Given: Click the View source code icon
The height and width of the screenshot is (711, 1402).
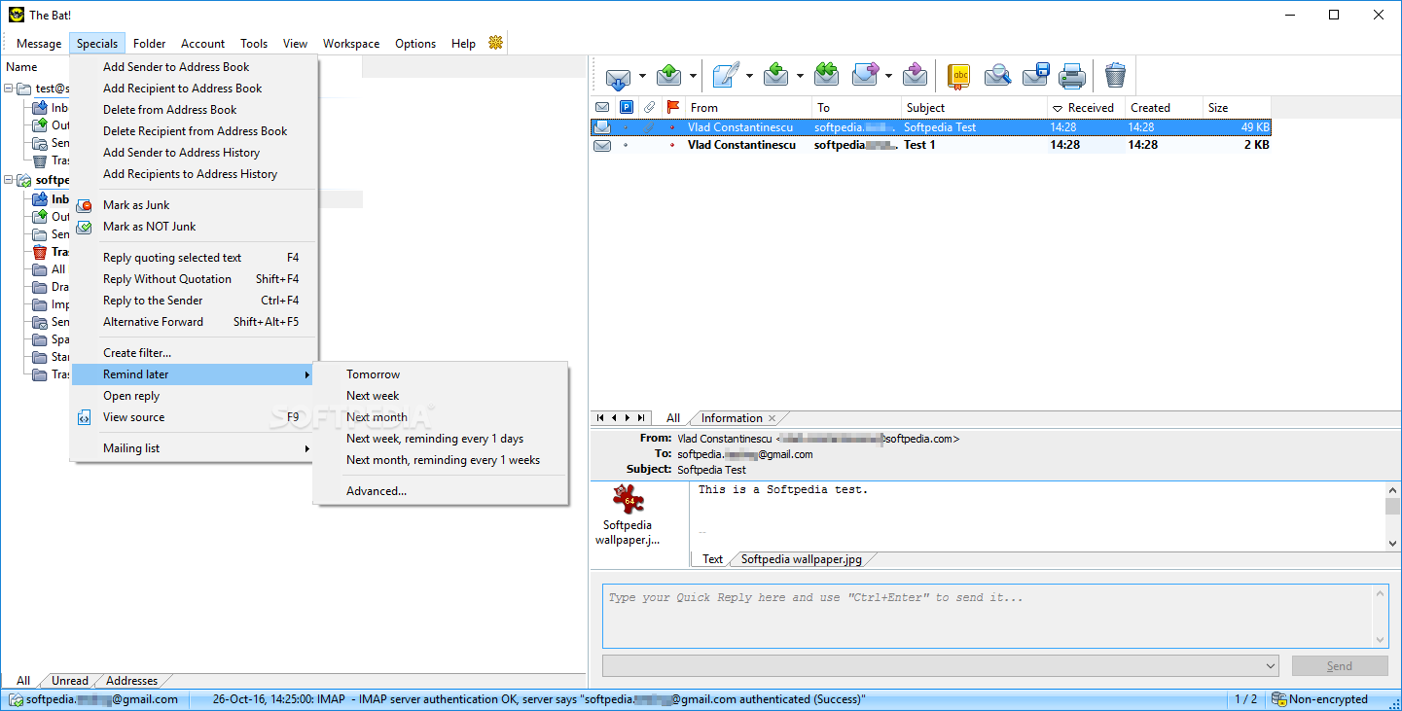Looking at the screenshot, I should [x=85, y=417].
